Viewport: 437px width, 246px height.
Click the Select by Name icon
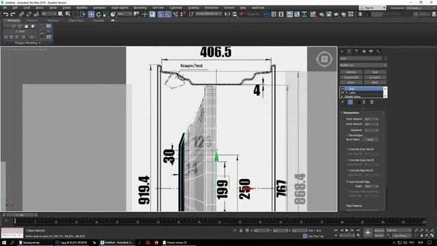pyautogui.click(x=68, y=14)
